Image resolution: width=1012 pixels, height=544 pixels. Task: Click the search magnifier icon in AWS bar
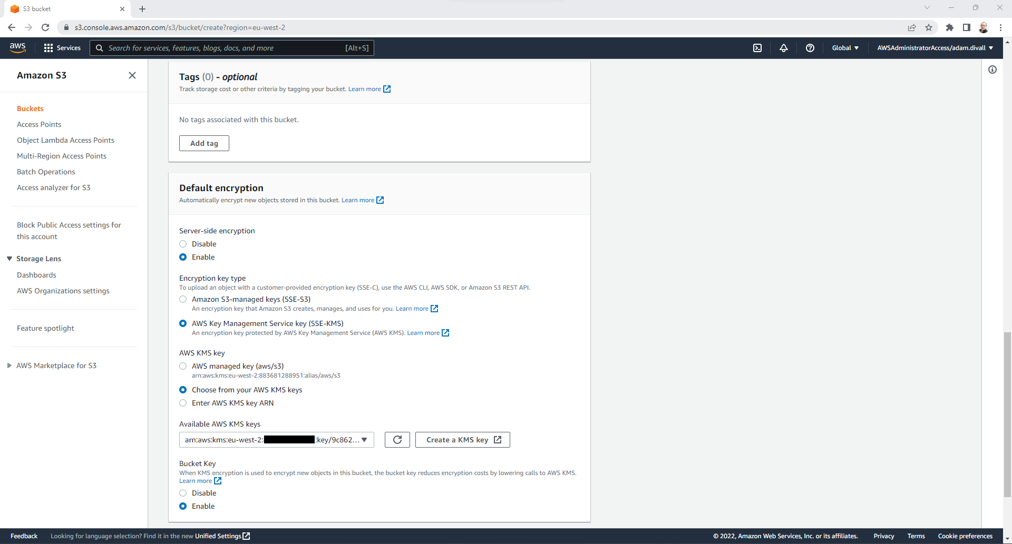pyautogui.click(x=99, y=48)
